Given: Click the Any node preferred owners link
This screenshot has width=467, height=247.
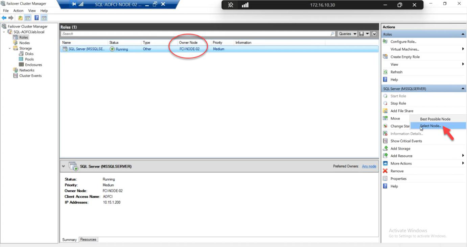Looking at the screenshot, I should 369,166.
